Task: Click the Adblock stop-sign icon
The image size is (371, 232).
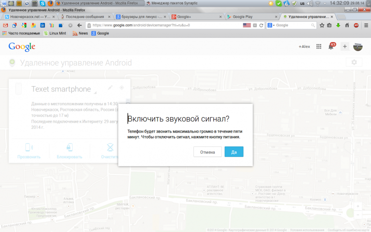Action: coord(356,25)
